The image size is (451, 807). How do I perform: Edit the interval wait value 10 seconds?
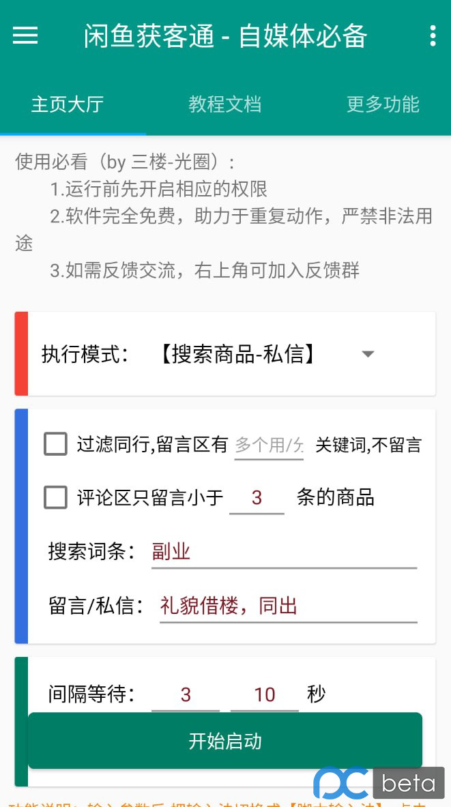[265, 694]
